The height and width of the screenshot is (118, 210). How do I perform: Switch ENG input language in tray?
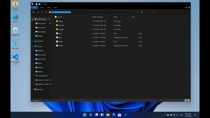click(181, 115)
